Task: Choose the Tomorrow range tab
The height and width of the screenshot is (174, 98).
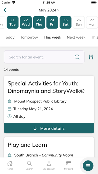Action: pos(29,37)
